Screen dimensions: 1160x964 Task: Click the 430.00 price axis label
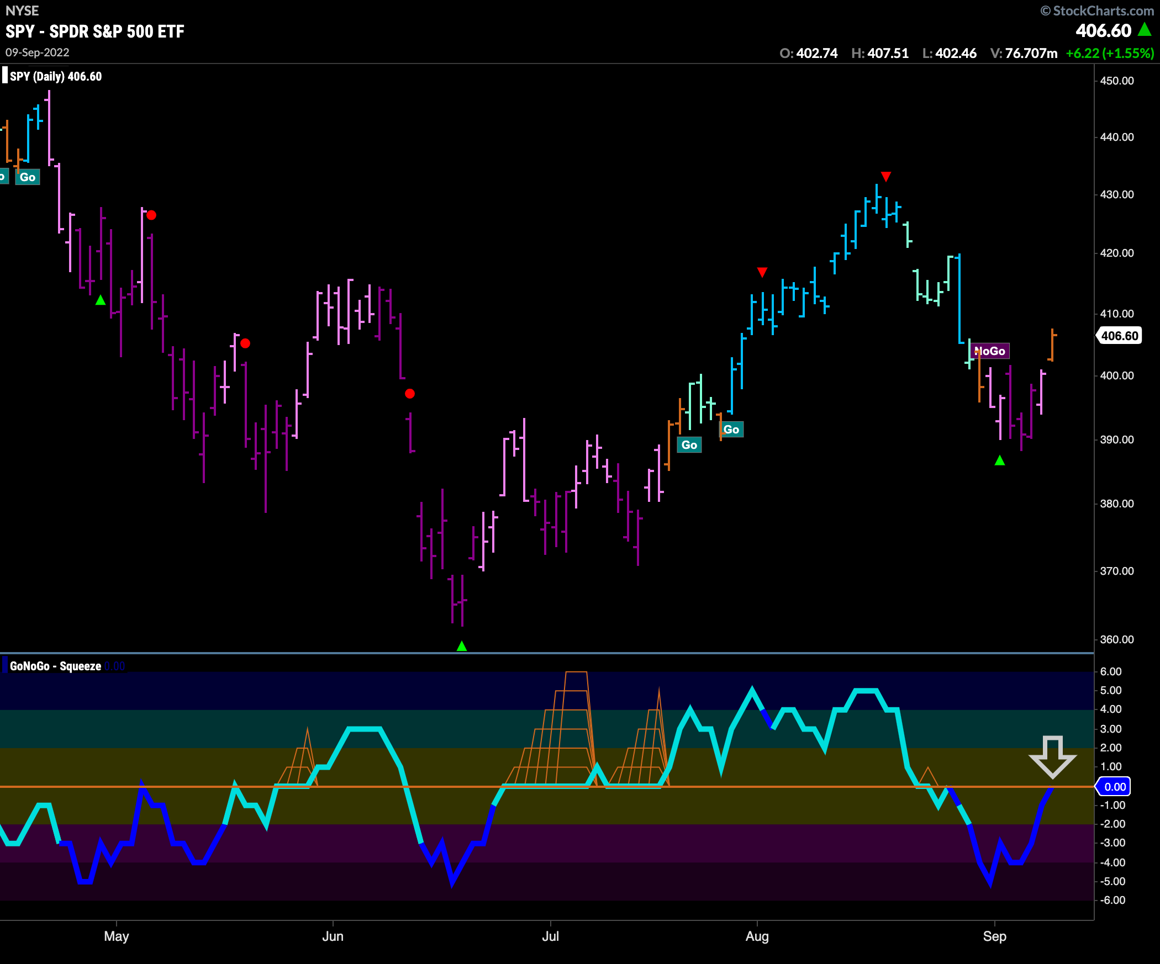1117,194
